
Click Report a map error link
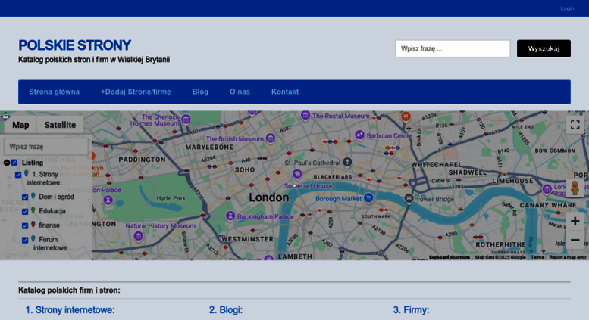click(568, 257)
